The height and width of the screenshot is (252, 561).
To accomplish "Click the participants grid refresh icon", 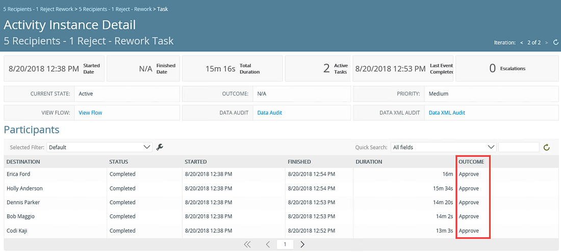I will (546, 148).
